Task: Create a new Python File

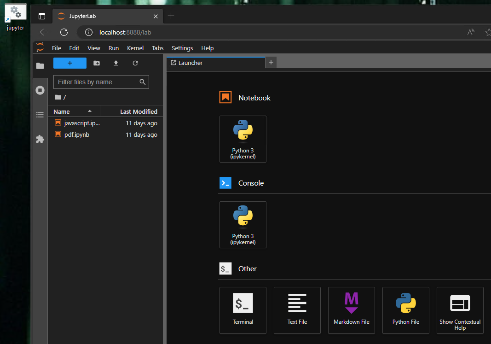Action: (x=406, y=310)
